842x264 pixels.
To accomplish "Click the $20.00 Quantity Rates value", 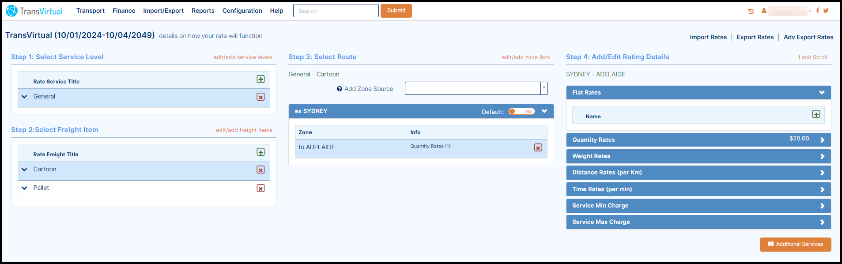I will tap(799, 139).
